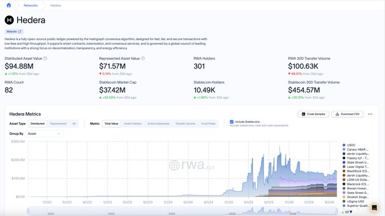Select the All asset type

click(74, 124)
